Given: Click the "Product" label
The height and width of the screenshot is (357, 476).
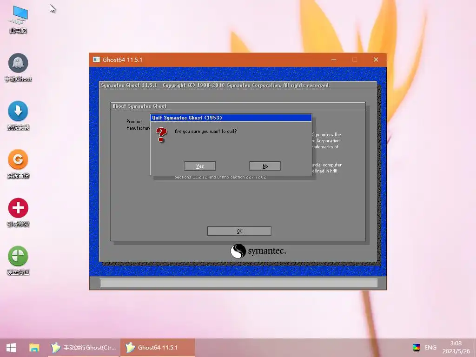Looking at the screenshot, I should pyautogui.click(x=134, y=121).
